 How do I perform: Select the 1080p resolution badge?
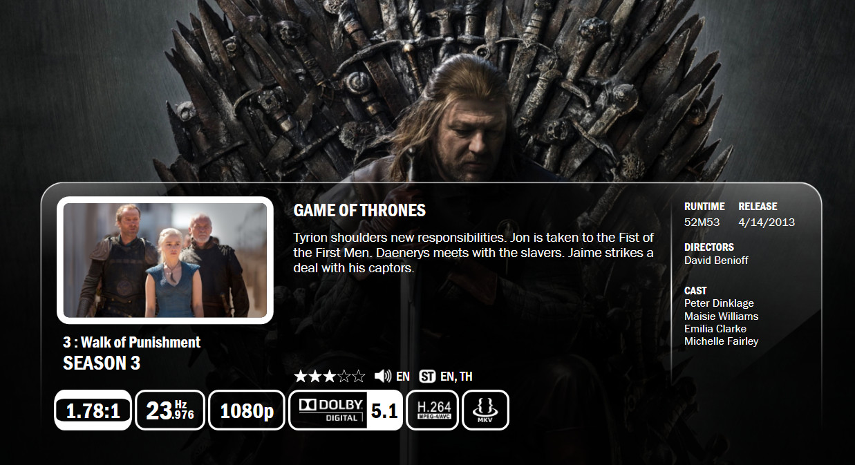[x=247, y=410]
